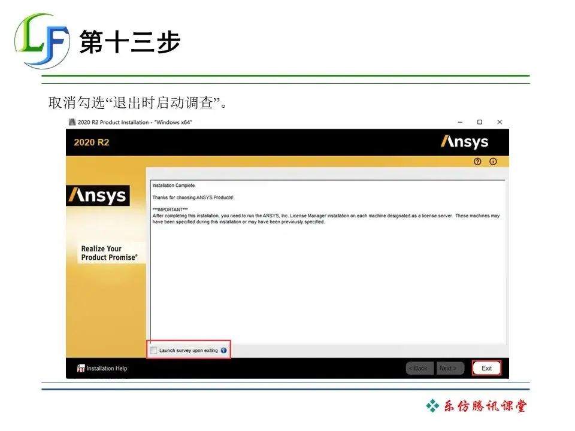The image size is (575, 431).
Task: Click the Exit button
Action: (486, 368)
